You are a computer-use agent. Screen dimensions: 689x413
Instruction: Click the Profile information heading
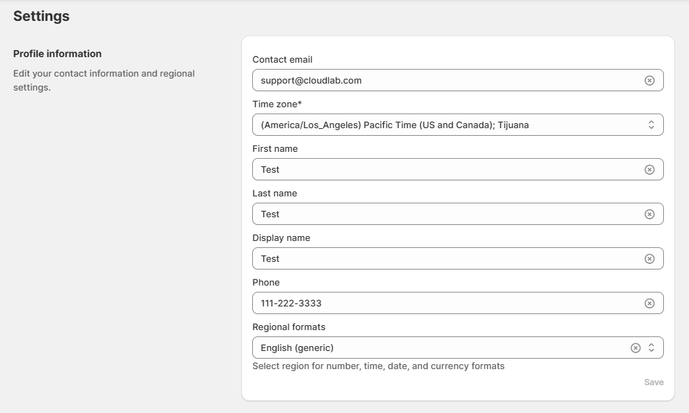[57, 54]
